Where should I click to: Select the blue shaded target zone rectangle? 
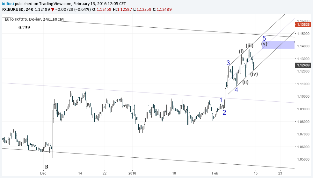(278, 45)
